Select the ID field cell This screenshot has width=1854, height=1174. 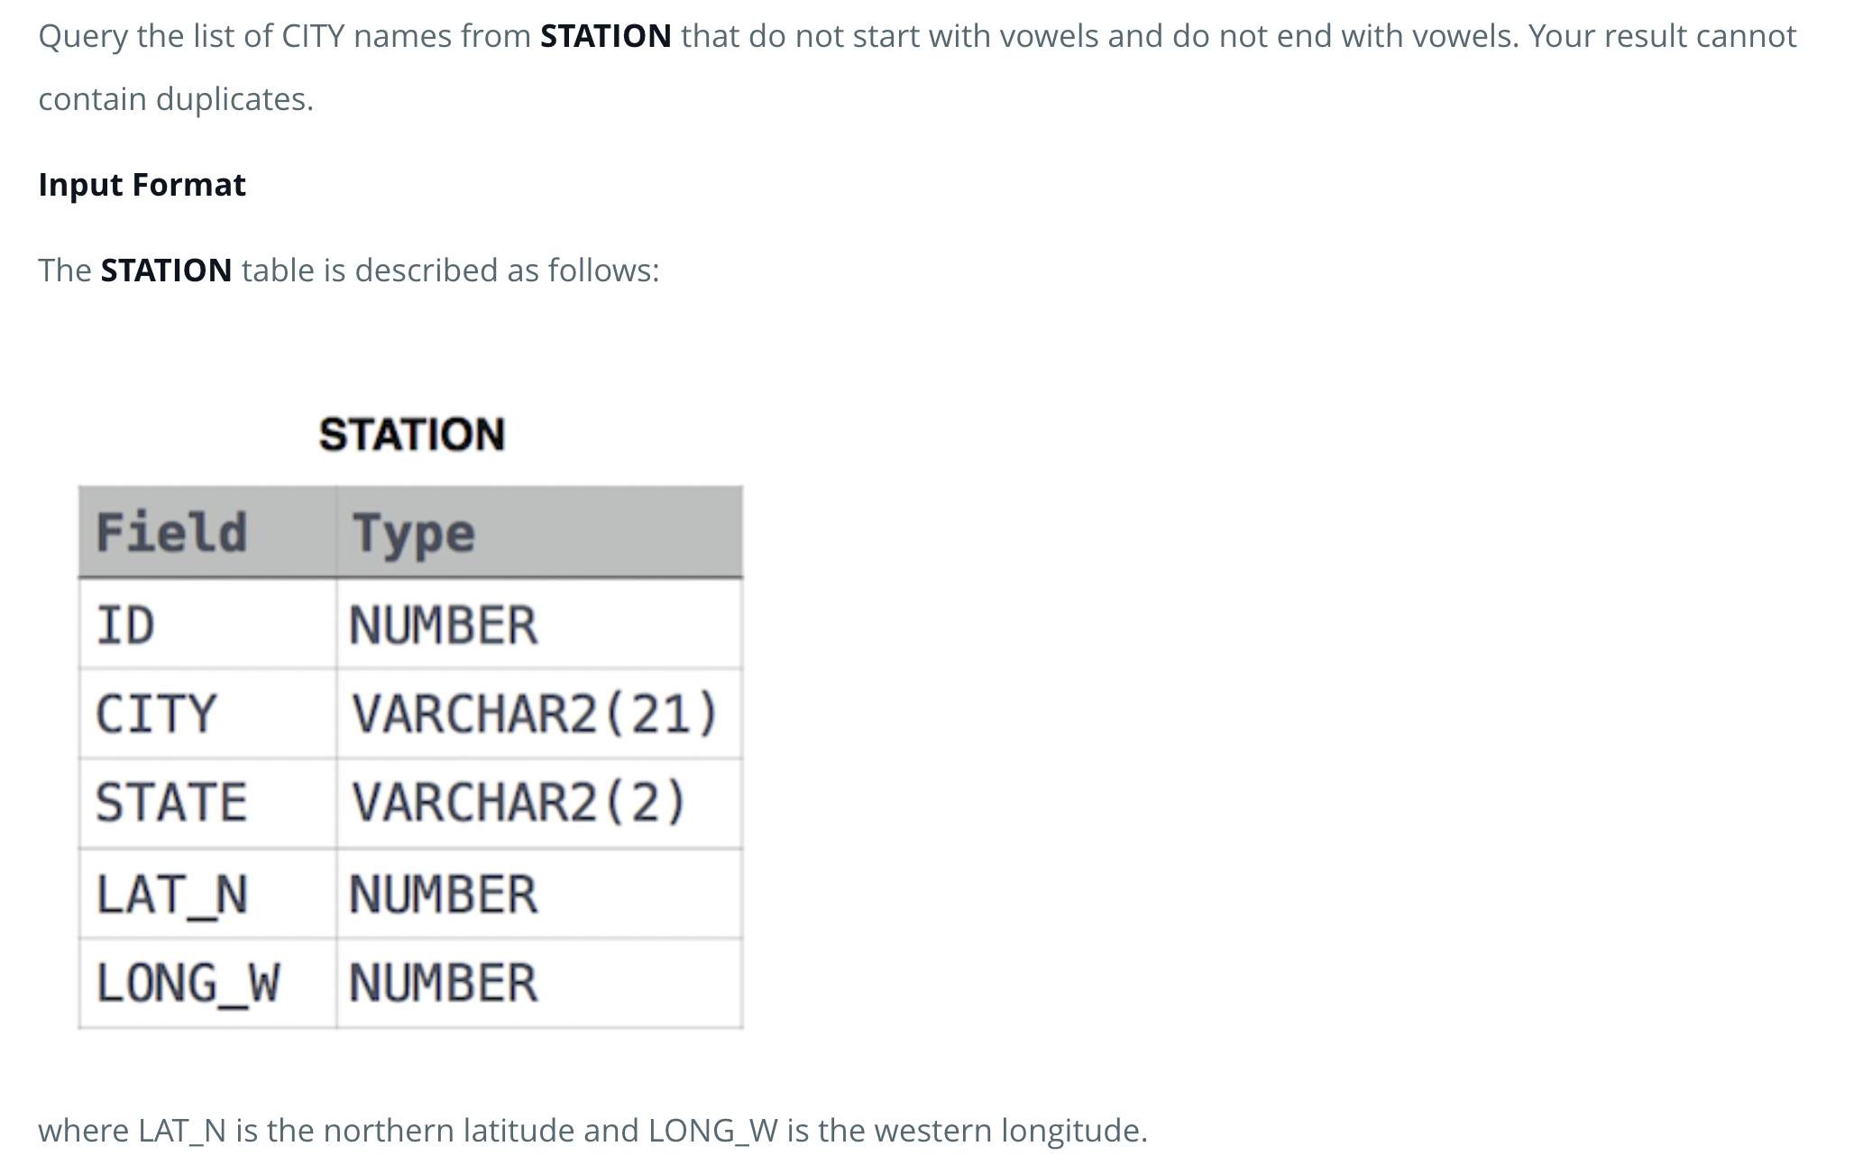(x=207, y=624)
